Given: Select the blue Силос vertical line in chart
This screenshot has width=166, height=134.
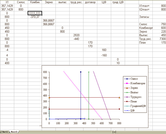Looking at the screenshot, I should 81,95.
